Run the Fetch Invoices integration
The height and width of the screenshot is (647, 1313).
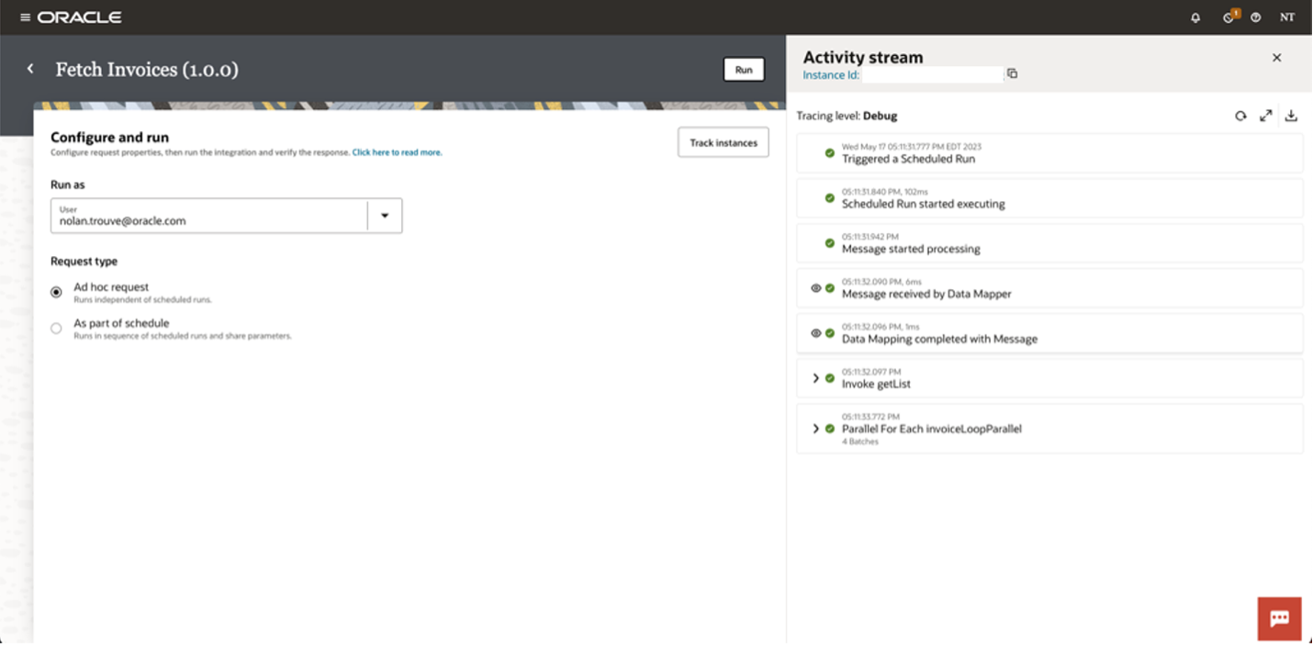(743, 69)
